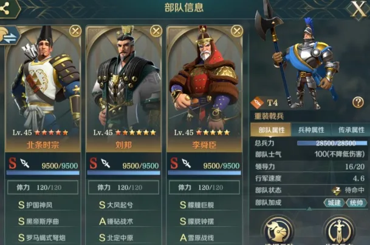The height and width of the screenshot is (245, 370).
Task: Click the knight helmet round button
Action: click(x=278, y=231)
